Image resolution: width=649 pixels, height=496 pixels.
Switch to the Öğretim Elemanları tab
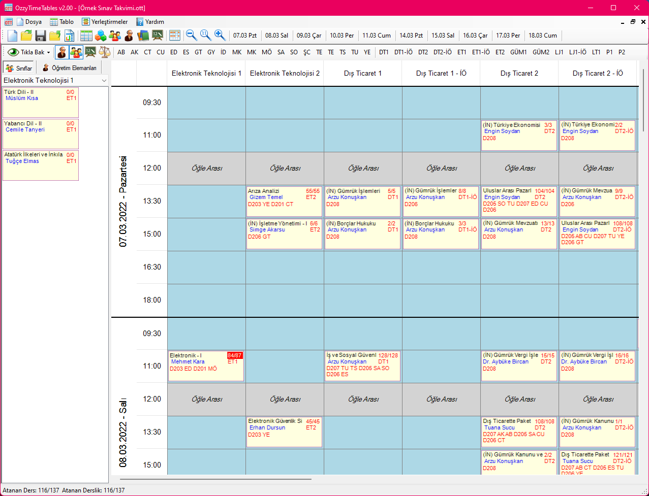(x=70, y=68)
